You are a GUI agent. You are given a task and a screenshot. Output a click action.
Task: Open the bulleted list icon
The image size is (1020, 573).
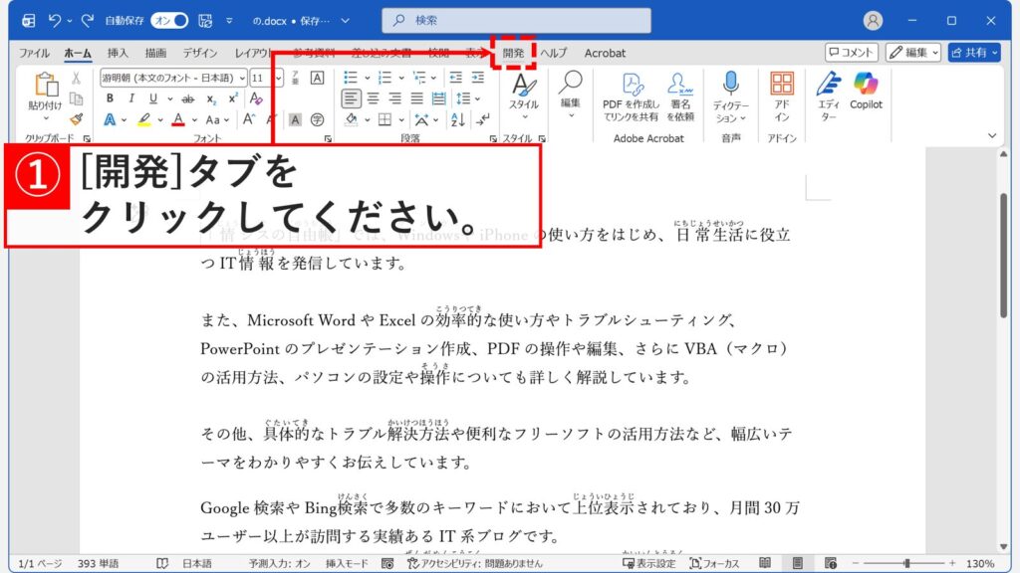pyautogui.click(x=352, y=78)
